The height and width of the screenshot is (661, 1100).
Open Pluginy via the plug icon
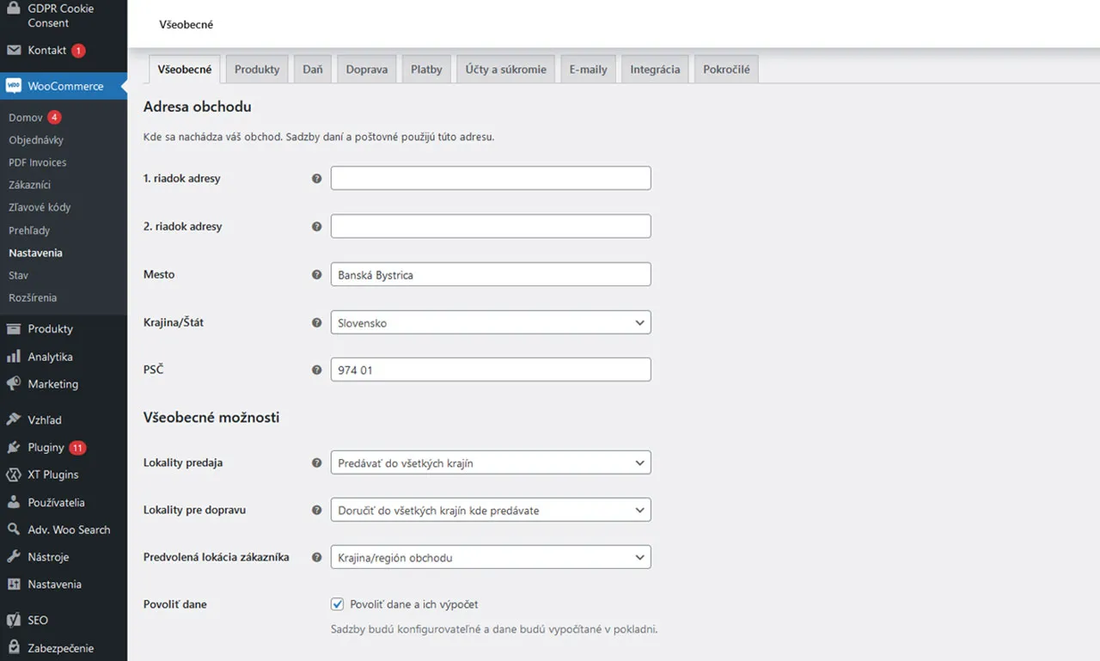14,447
